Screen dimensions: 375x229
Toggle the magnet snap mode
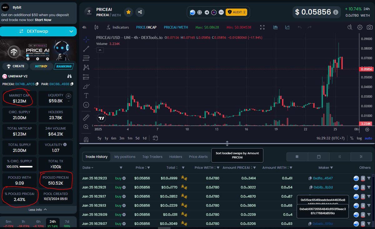pyautogui.click(x=86, y=139)
